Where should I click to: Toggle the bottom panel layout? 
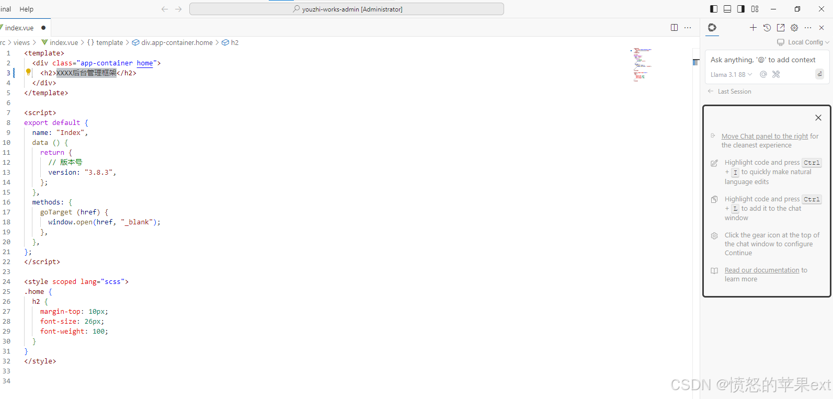[727, 9]
